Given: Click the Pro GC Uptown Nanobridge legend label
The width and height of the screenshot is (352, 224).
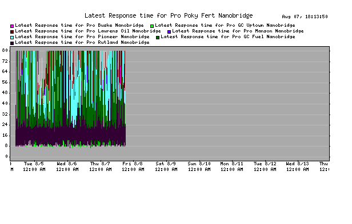Looking at the screenshot, I should 225,25.
